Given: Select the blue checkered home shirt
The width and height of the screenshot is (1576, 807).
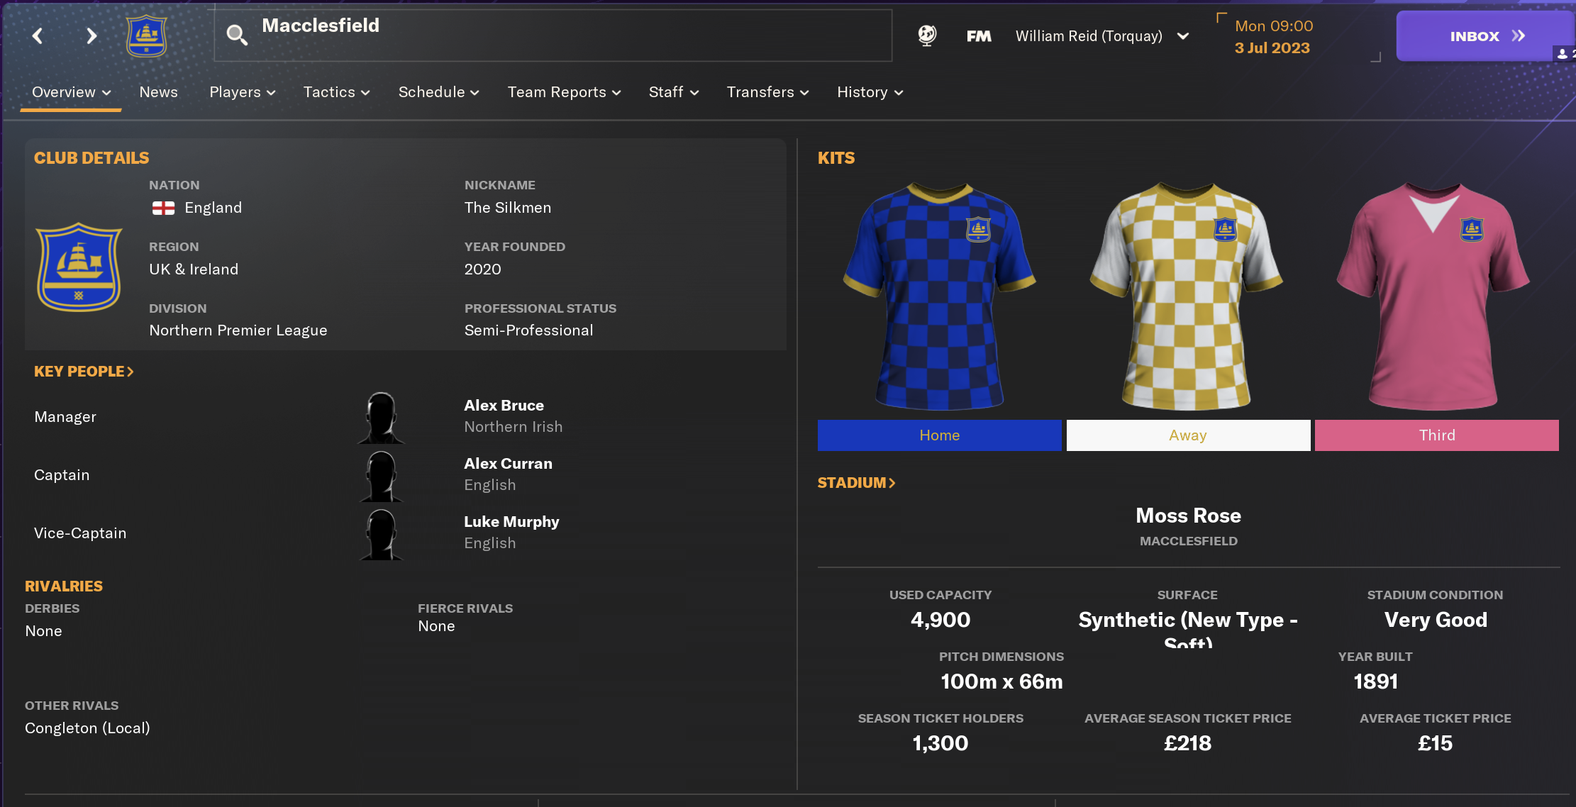Looking at the screenshot, I should click(940, 296).
